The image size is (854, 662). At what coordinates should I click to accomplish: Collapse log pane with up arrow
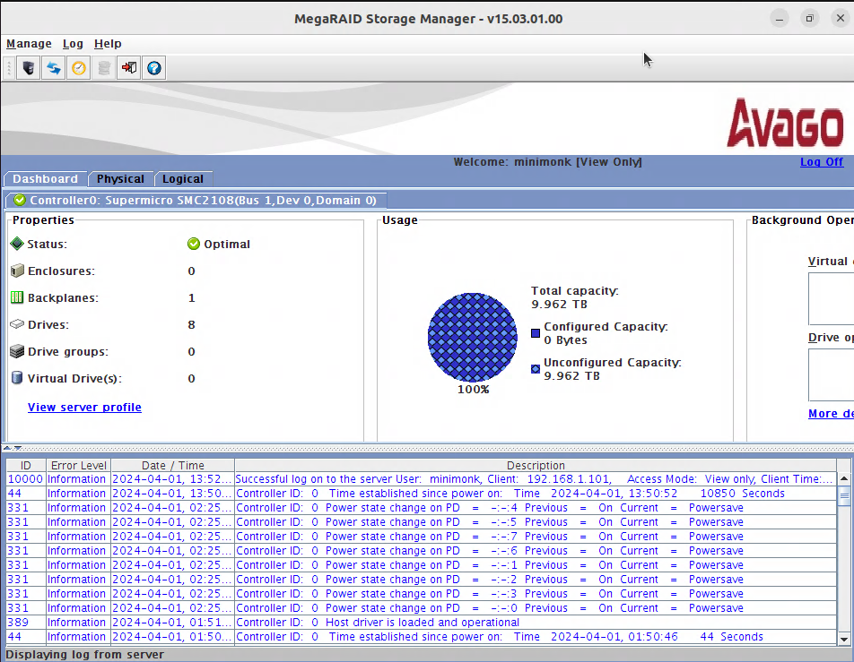click(7, 448)
